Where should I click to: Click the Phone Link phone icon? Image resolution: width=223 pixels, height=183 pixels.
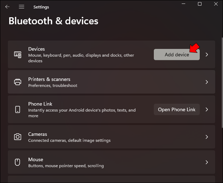(18, 109)
